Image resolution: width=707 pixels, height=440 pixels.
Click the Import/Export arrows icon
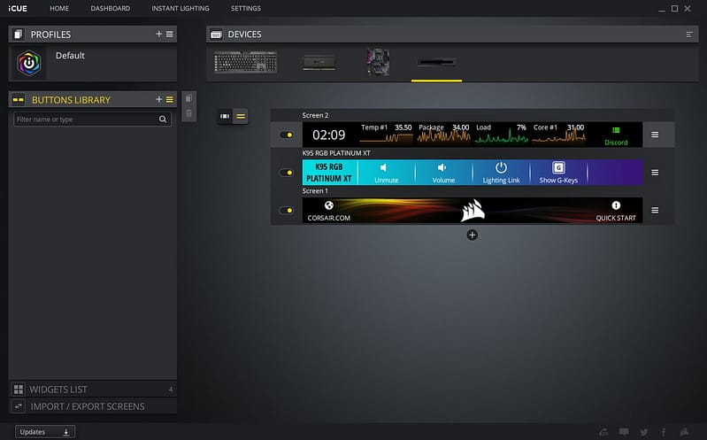[19, 406]
